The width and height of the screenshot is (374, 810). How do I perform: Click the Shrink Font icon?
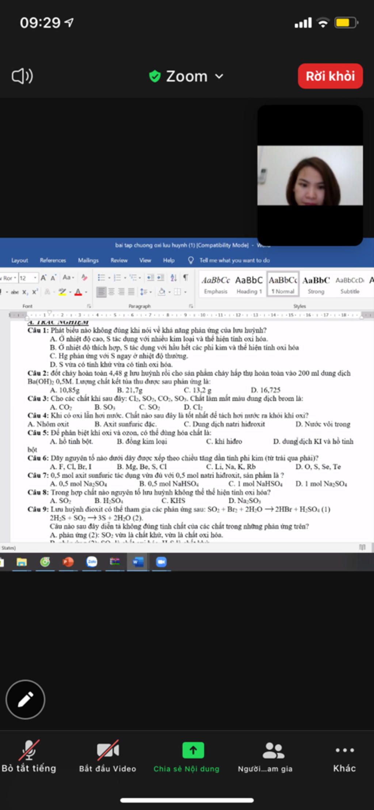[x=53, y=278]
